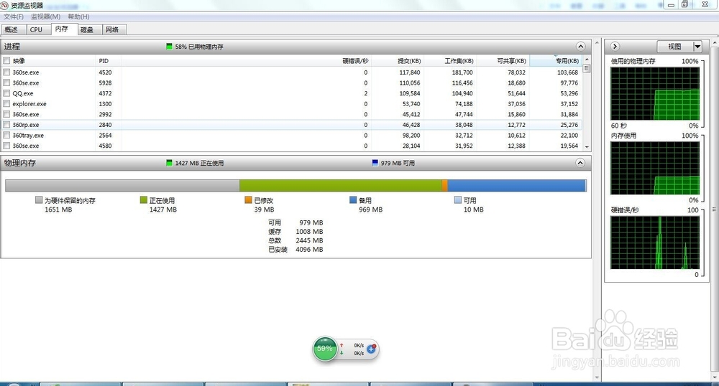719x386 pixels.
Task: Collapse the 进程 section using its chevron
Action: pos(581,47)
